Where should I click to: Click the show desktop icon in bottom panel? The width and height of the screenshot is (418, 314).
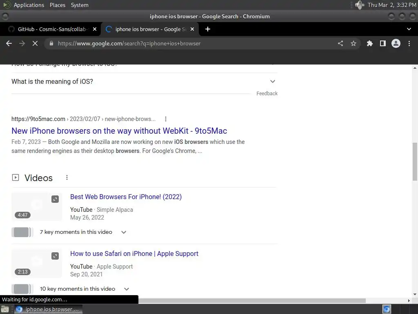[5, 309]
